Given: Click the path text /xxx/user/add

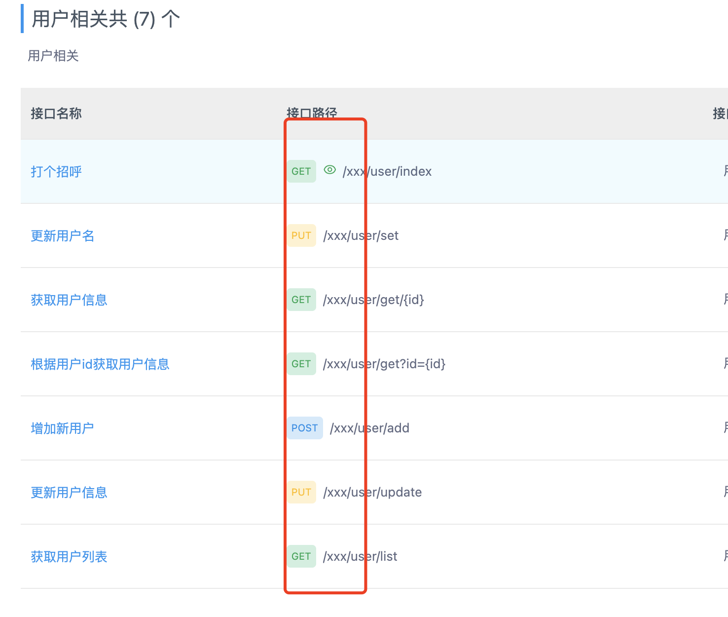Looking at the screenshot, I should pos(370,428).
